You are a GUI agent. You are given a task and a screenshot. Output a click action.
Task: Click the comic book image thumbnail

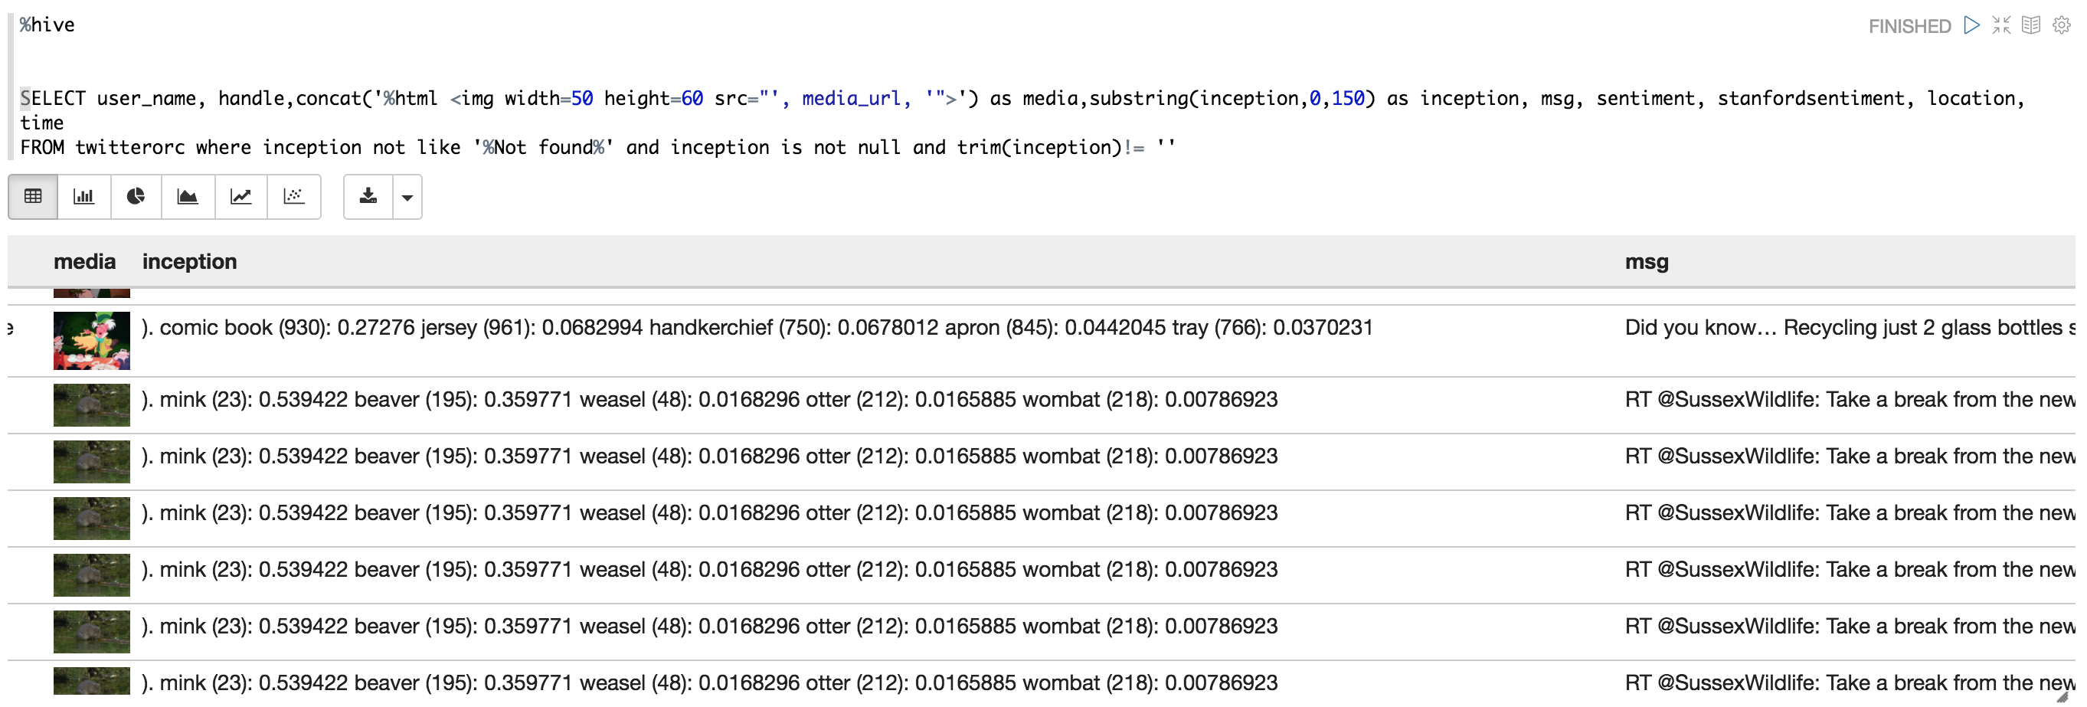click(x=90, y=340)
